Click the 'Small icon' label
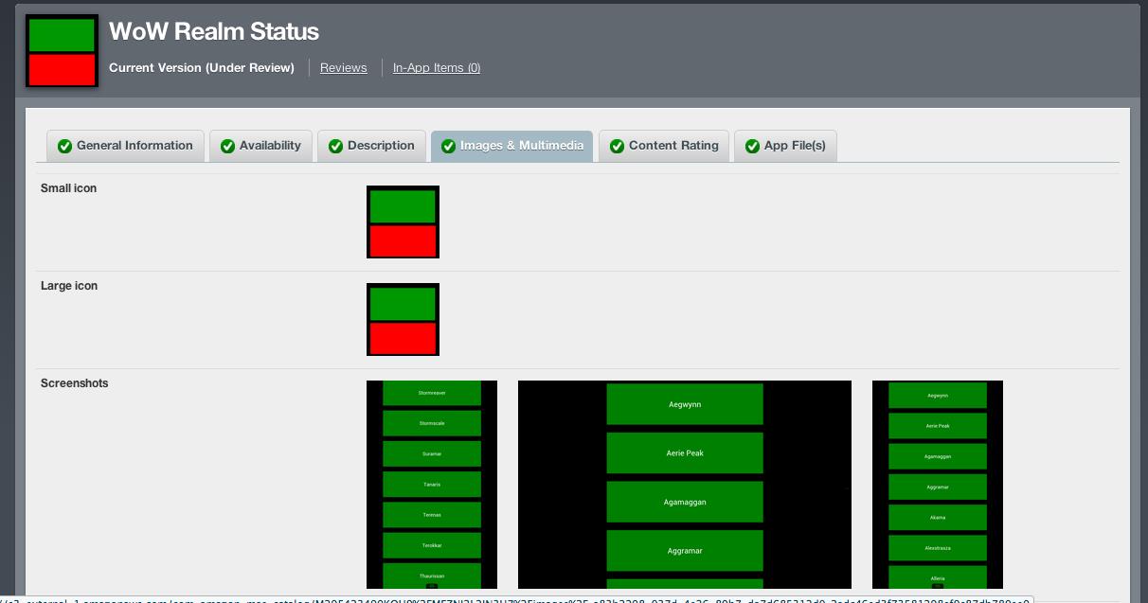 (x=68, y=188)
